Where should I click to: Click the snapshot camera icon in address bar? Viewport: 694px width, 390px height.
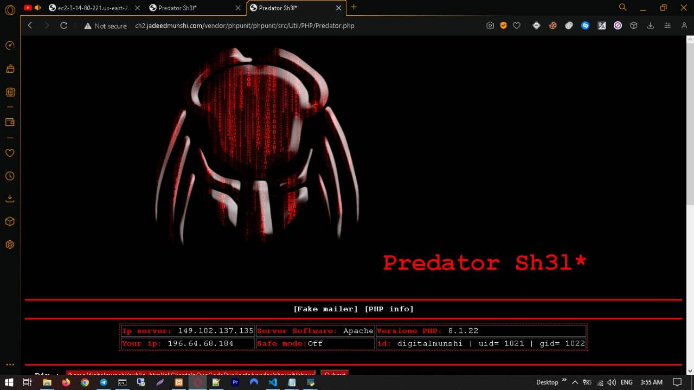click(490, 25)
